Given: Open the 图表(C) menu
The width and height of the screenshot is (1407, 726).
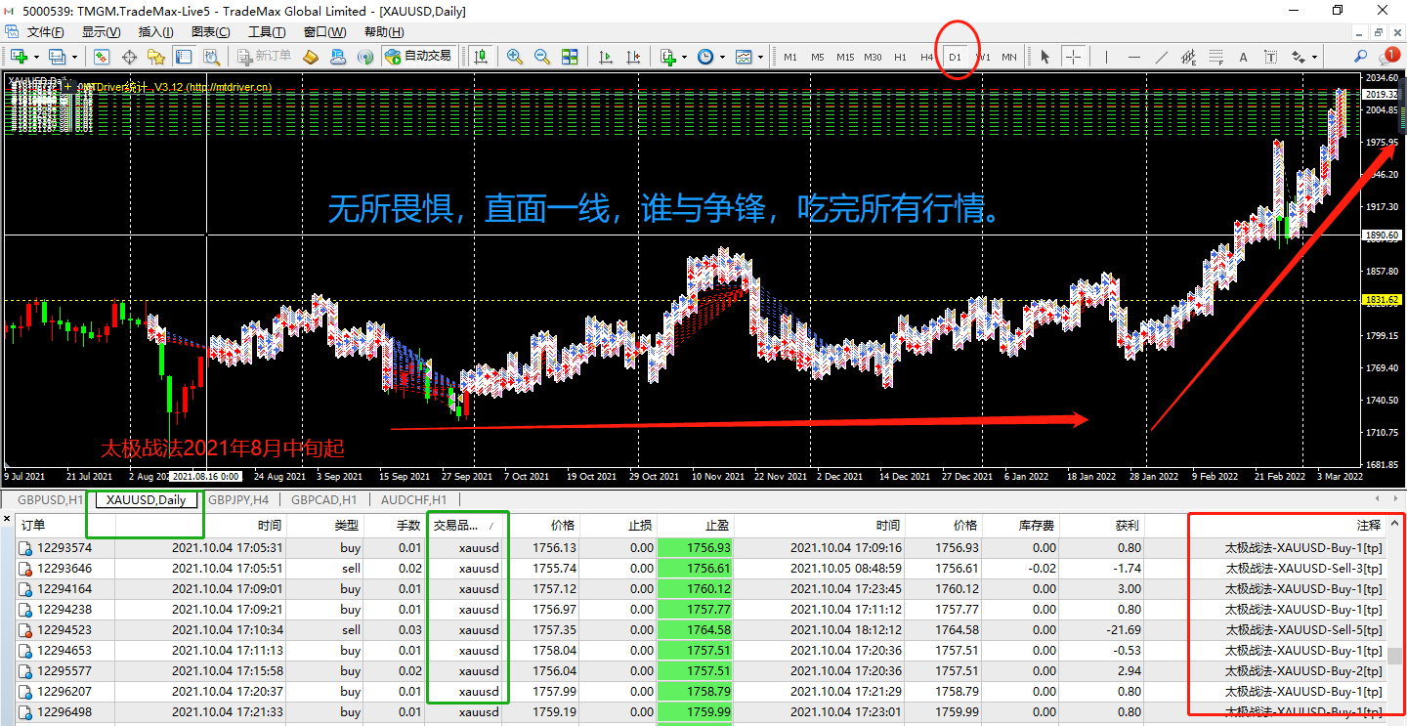Looking at the screenshot, I should coord(211,32).
